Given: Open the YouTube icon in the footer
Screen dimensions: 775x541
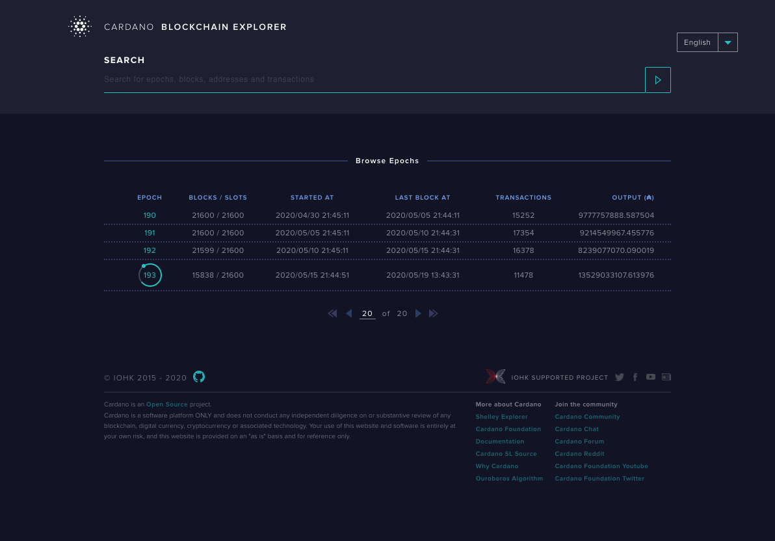Looking at the screenshot, I should (x=651, y=377).
